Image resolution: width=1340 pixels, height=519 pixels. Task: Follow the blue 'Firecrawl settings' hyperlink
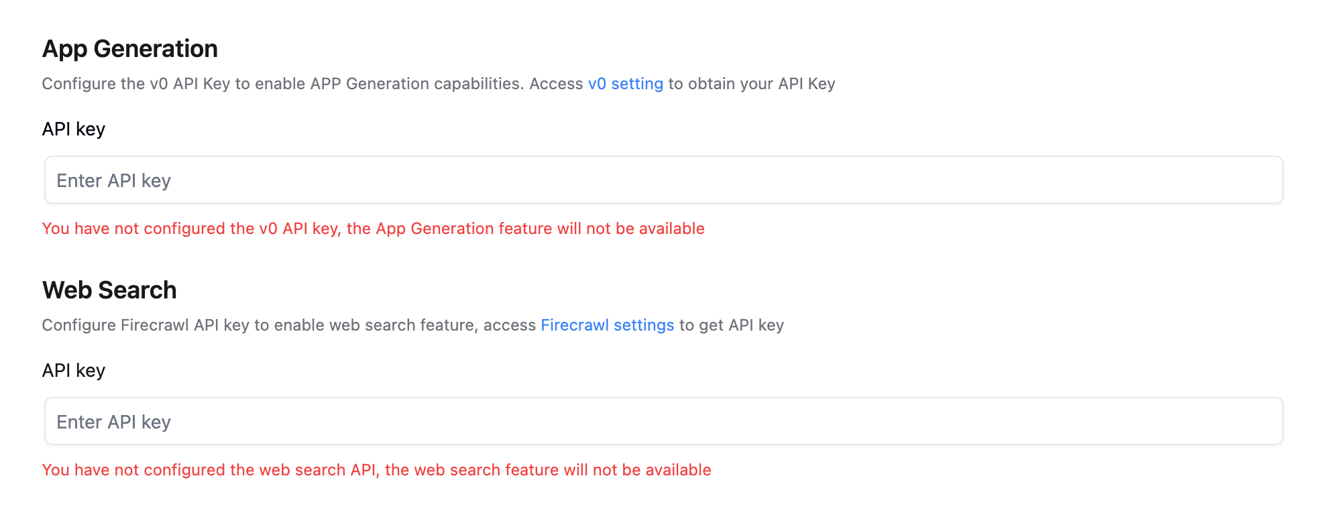[607, 325]
